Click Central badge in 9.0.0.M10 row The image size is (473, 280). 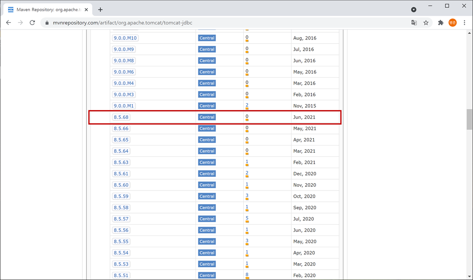coord(207,38)
